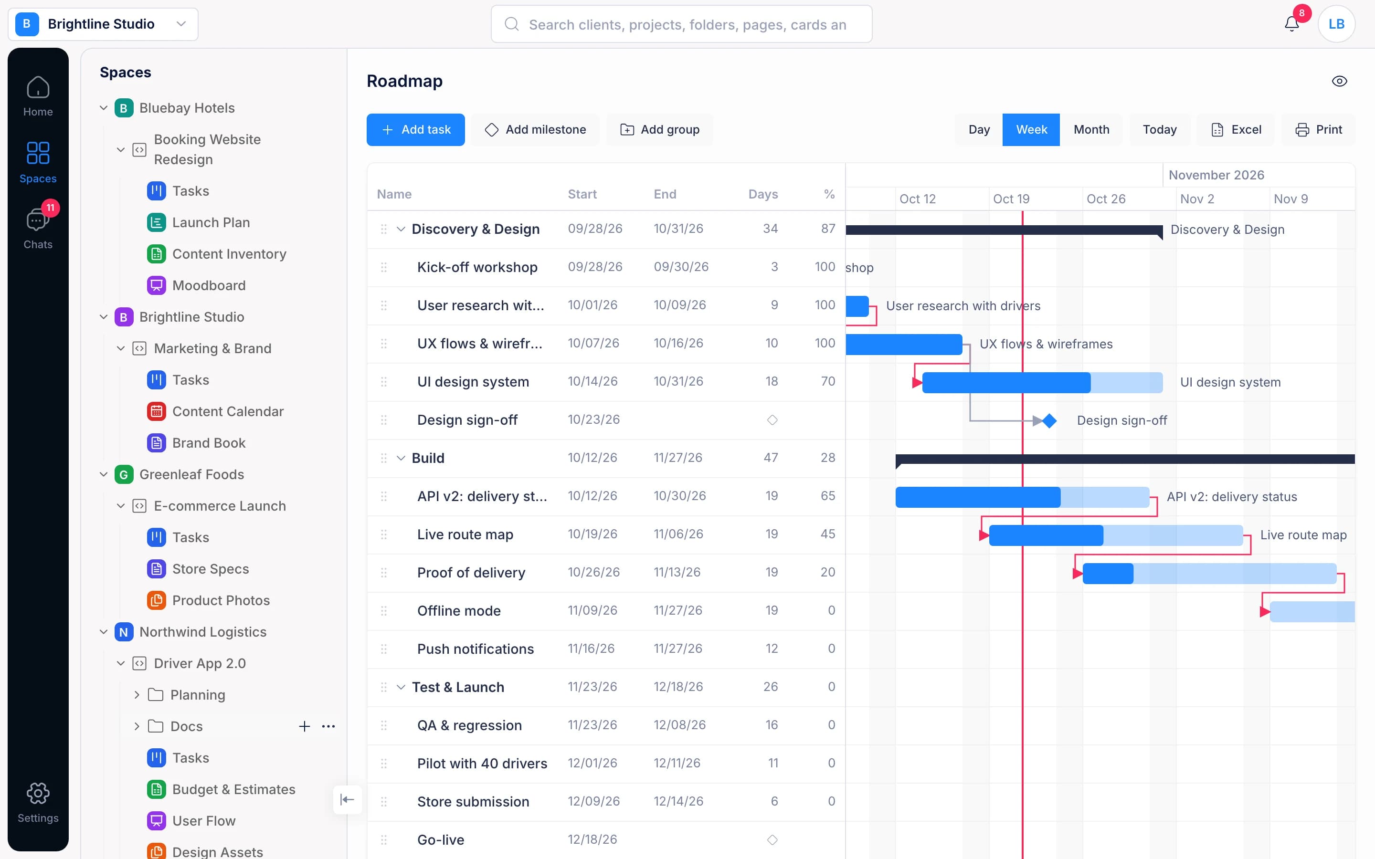Collapse the Spaces side panel
Viewport: 1375px width, 859px height.
pyautogui.click(x=347, y=799)
